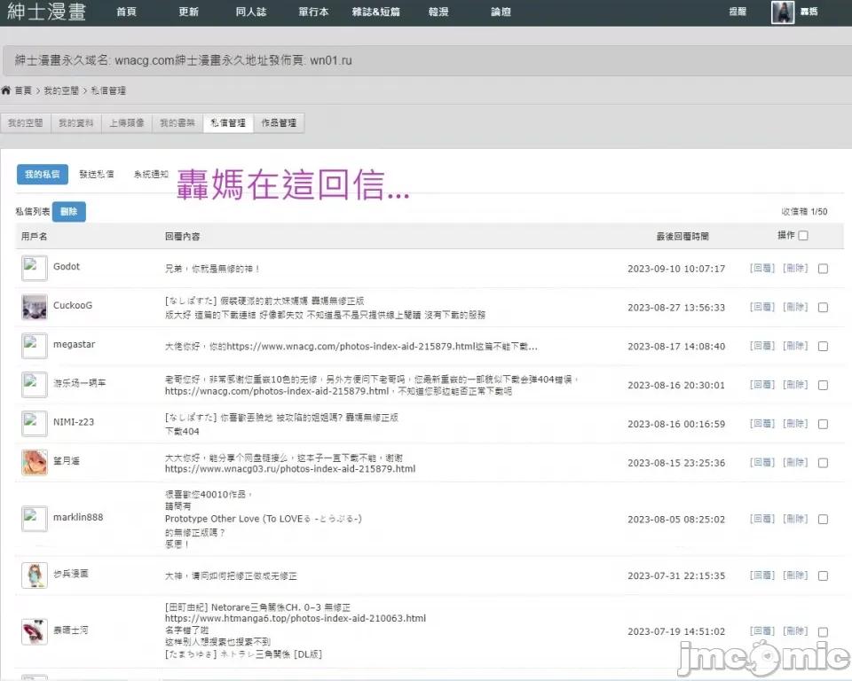Click the 紳士漫畫 site logo
The image size is (852, 681).
pyautogui.click(x=47, y=12)
